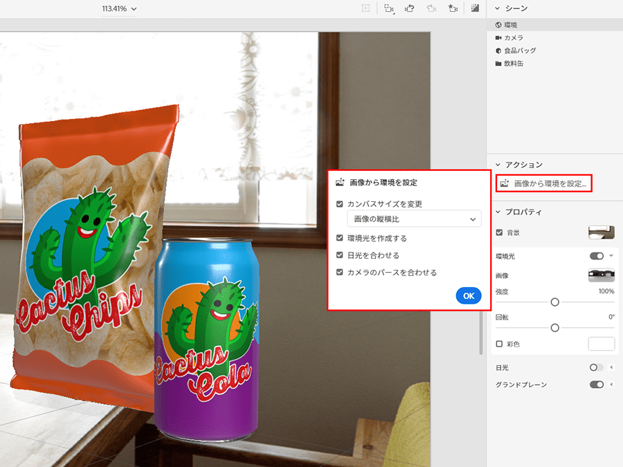
Task: Enable the 彩色 checkbox
Action: coord(499,344)
